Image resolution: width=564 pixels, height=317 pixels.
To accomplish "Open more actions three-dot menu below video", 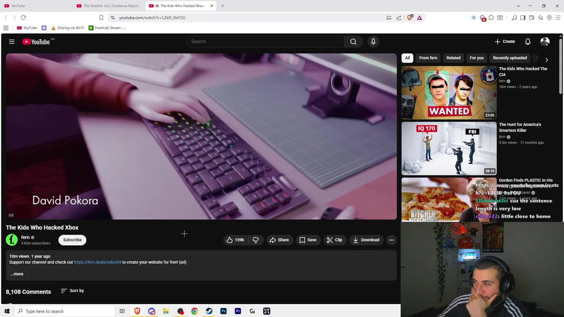I will (391, 240).
